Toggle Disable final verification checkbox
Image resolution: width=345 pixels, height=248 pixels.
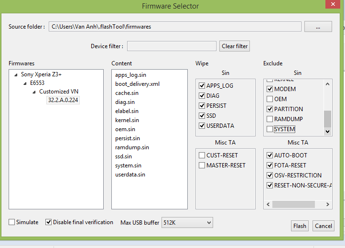[48, 222]
